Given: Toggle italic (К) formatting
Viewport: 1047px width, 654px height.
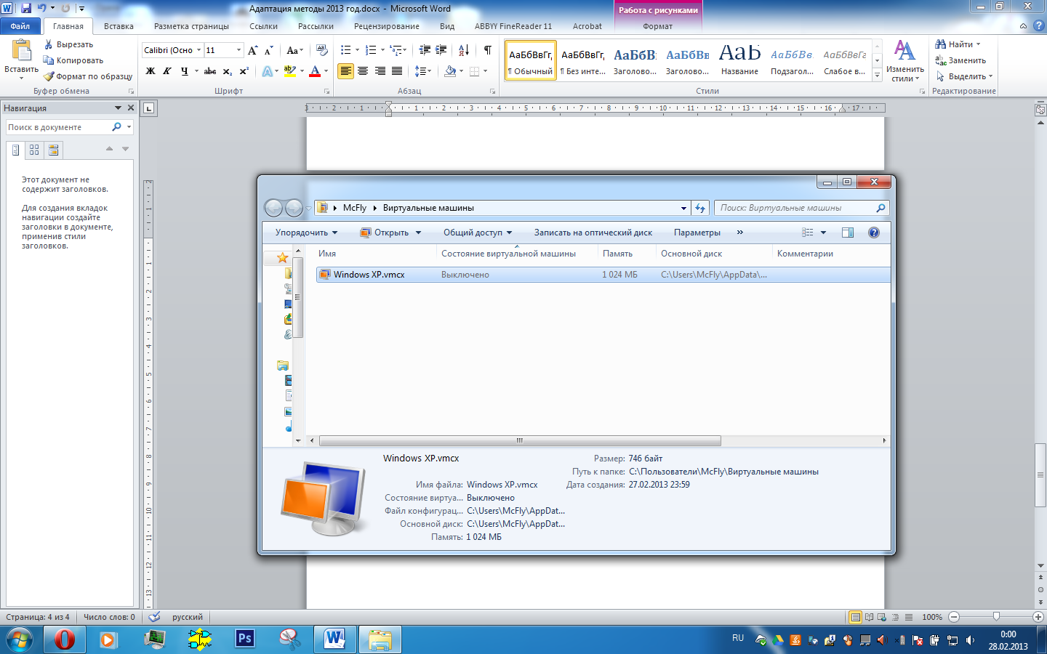Looking at the screenshot, I should coord(167,71).
